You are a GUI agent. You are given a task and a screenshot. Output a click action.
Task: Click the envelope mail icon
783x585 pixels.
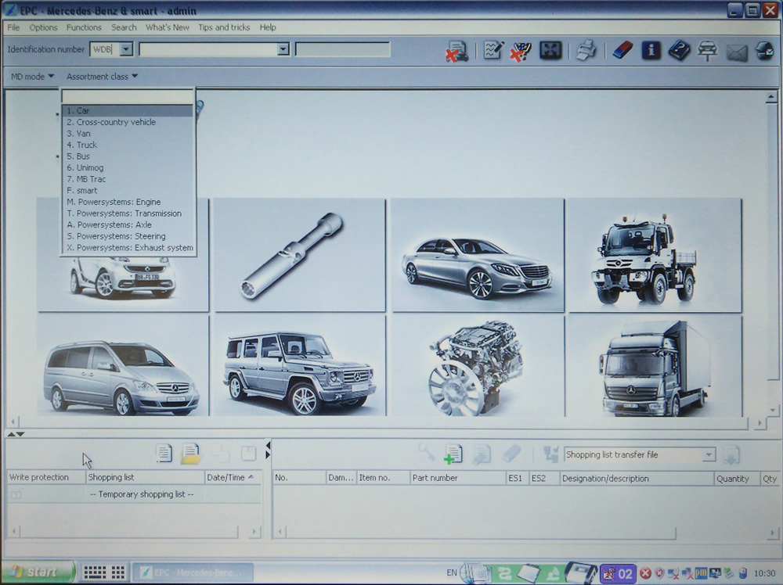pos(737,52)
